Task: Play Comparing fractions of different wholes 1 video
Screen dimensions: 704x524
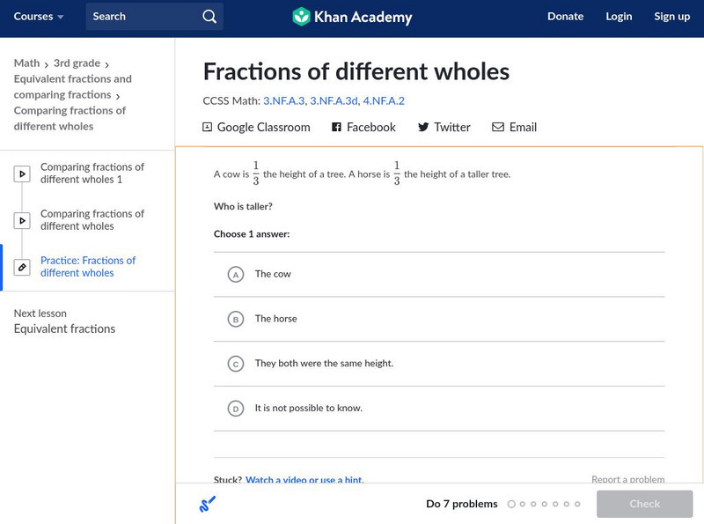Action: (22, 174)
